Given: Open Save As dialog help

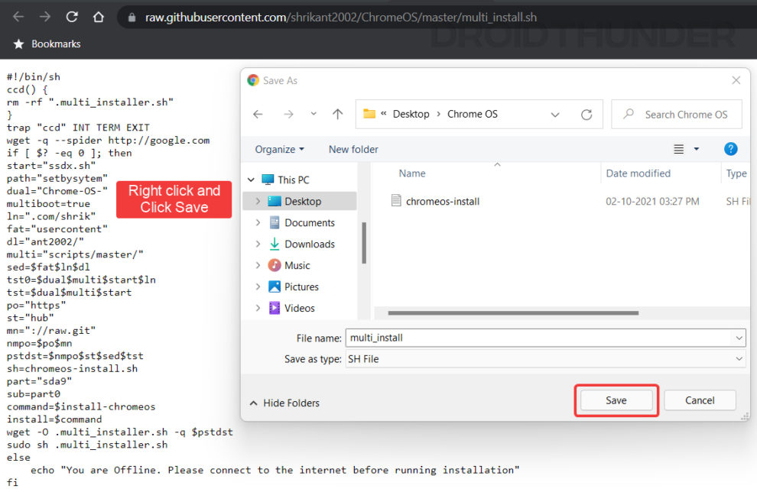Looking at the screenshot, I should coord(731,149).
